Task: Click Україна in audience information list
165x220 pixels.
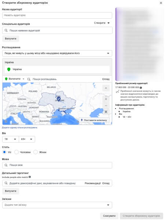Action: pos(126,111)
